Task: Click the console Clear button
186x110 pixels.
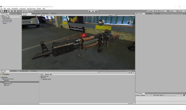Action: (x=137, y=95)
